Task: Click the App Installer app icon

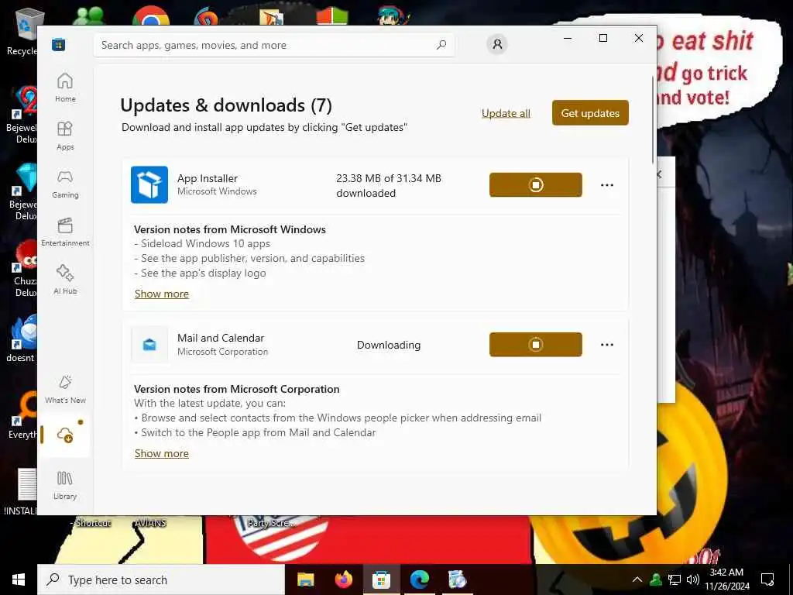Action: (149, 184)
